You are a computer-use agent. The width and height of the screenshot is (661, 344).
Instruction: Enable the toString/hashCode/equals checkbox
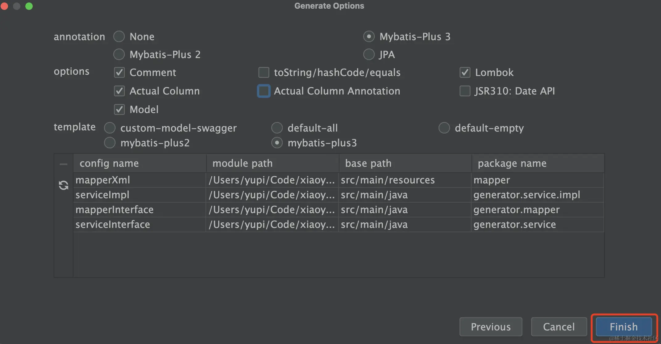point(264,73)
